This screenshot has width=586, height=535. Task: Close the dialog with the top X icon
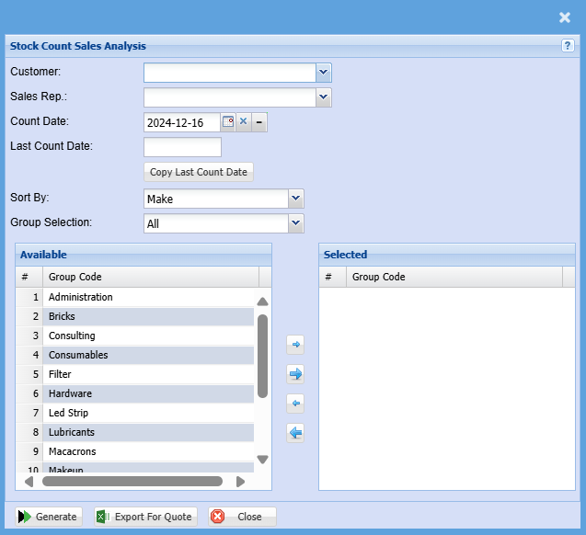pyautogui.click(x=565, y=17)
